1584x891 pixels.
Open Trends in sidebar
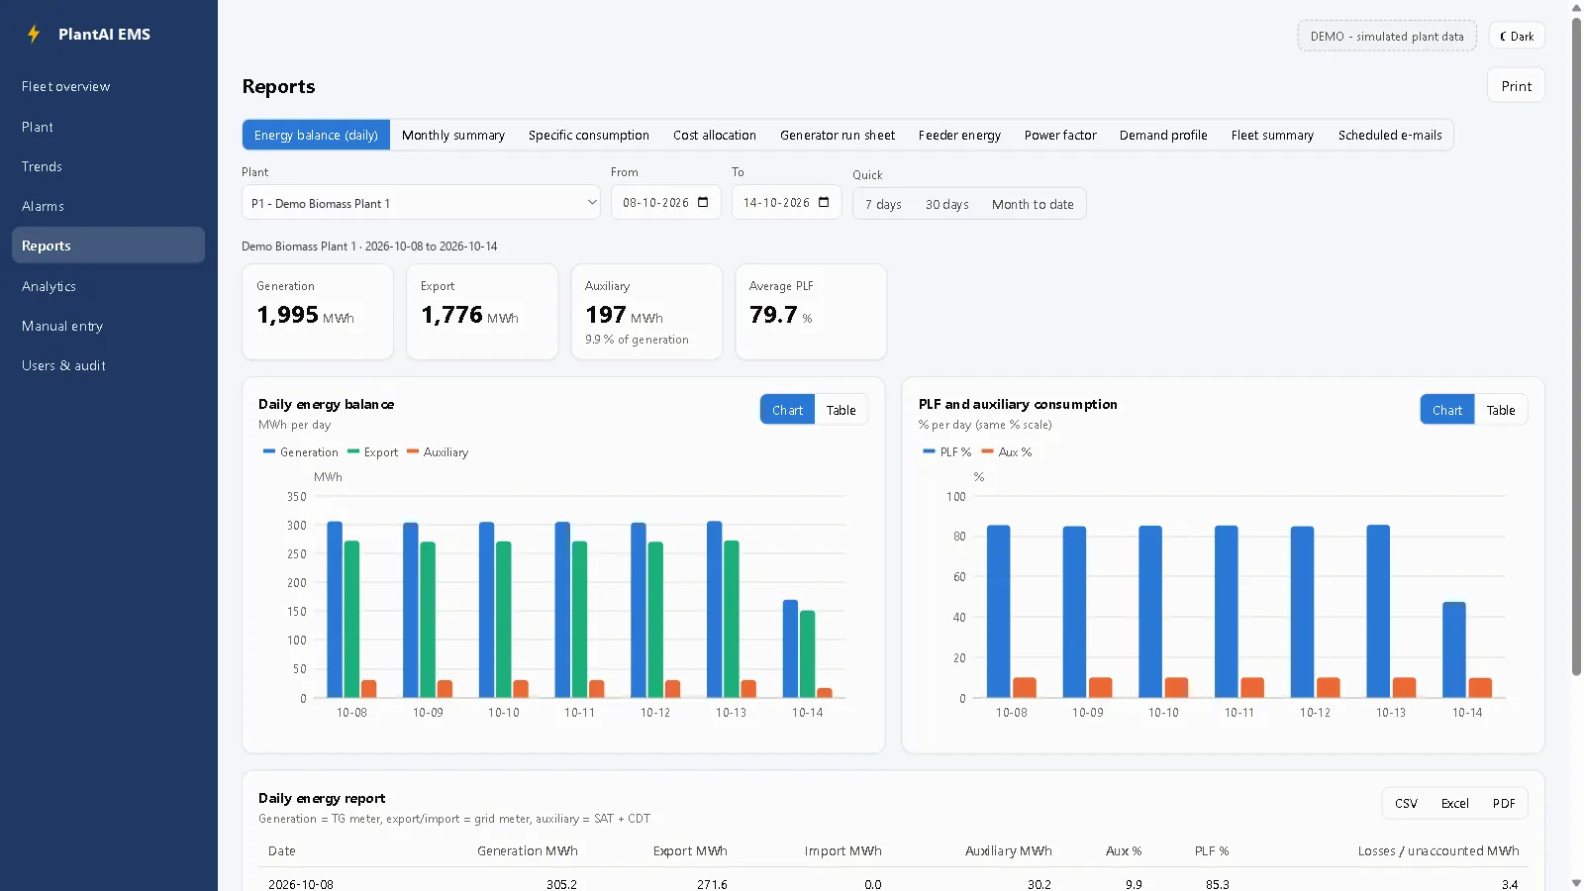[x=108, y=166]
